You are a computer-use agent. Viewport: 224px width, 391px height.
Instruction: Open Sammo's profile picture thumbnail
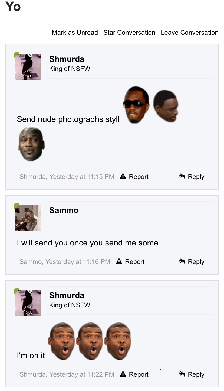28,218
